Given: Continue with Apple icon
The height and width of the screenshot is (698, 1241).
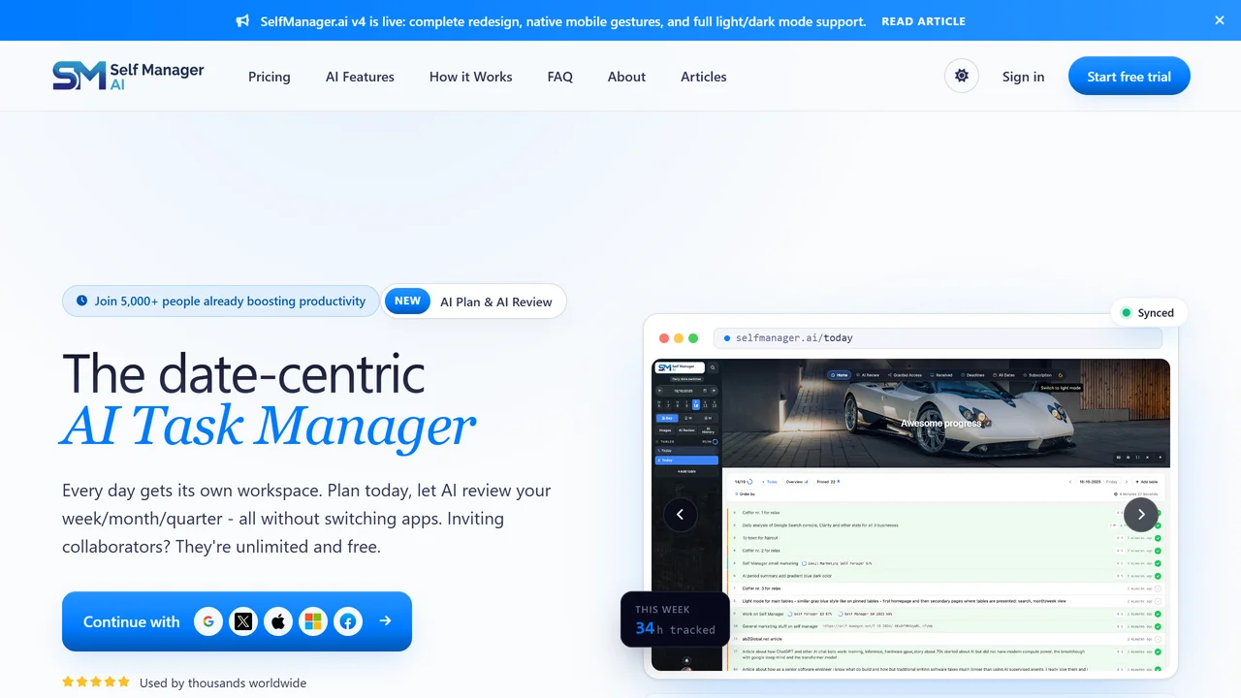Looking at the screenshot, I should [278, 621].
